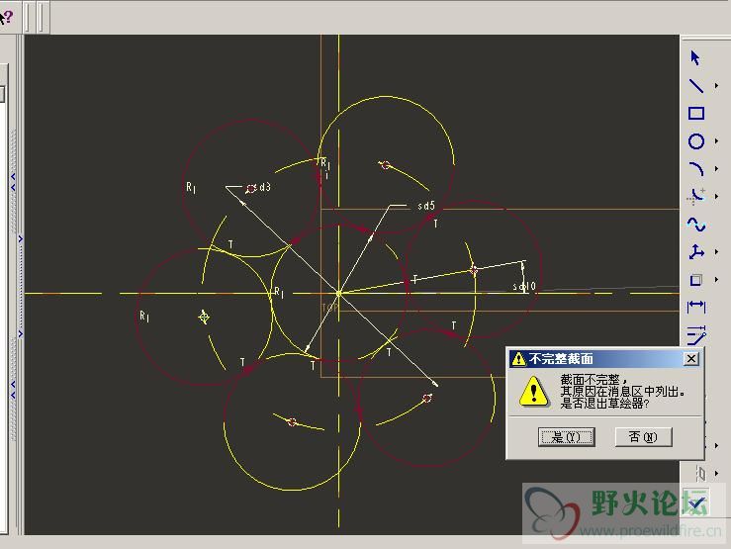Click 否(N) to stay in sketcher
731x549 pixels.
coord(643,437)
